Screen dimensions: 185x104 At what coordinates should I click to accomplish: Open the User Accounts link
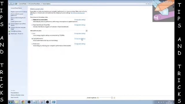(14, 97)
